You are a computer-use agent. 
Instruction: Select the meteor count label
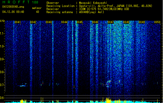click(x=37, y=8)
